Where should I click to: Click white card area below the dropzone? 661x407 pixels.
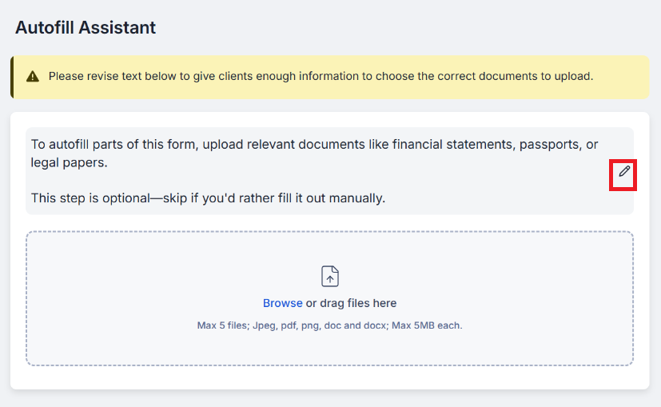pyautogui.click(x=329, y=377)
